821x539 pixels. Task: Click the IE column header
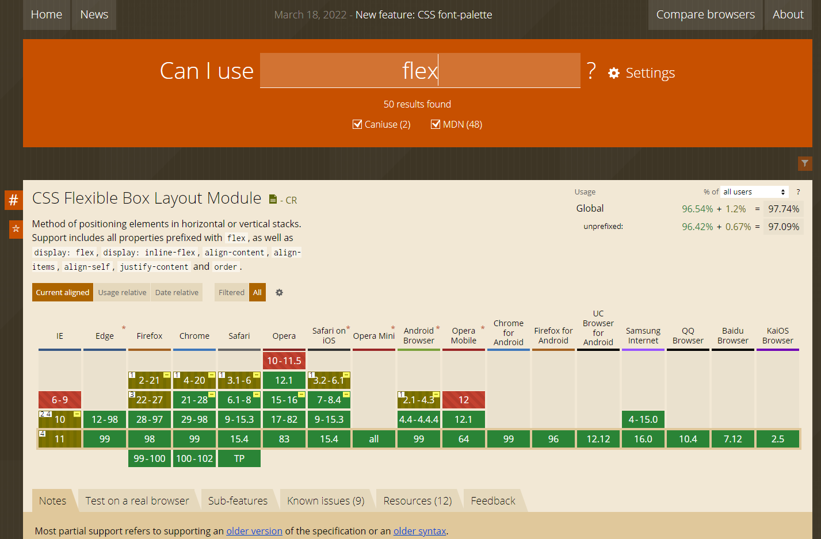click(60, 336)
